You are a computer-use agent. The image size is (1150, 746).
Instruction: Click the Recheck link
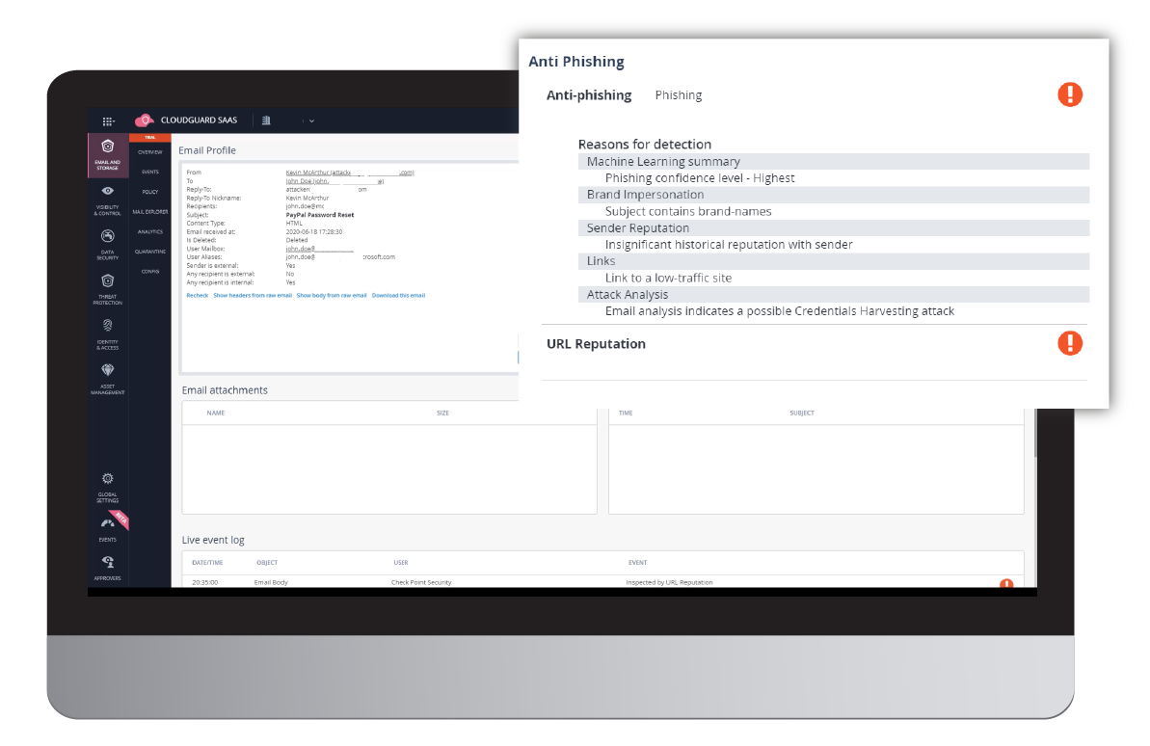pos(198,295)
